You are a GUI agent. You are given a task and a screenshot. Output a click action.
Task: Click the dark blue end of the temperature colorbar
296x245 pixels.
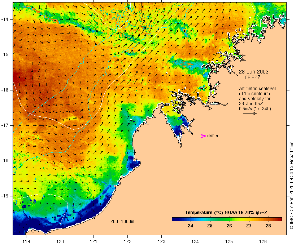point(175,219)
